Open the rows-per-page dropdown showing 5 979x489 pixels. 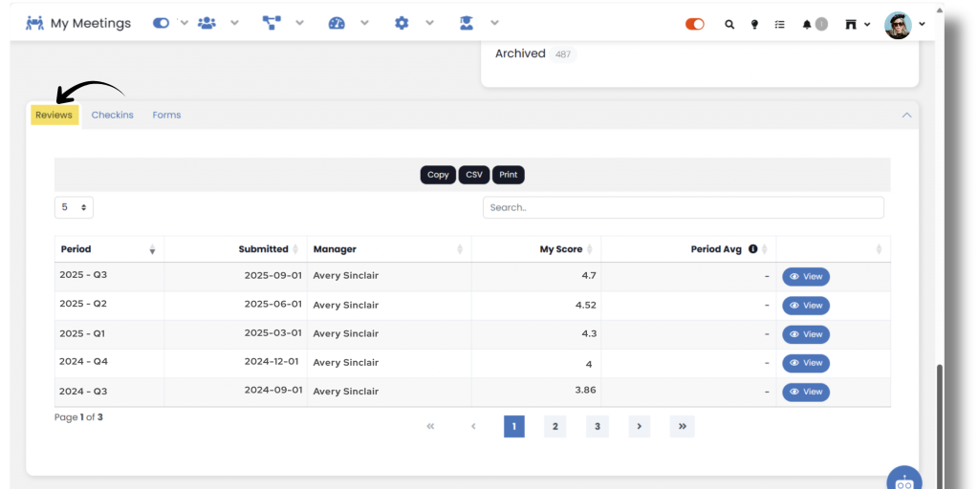[74, 207]
